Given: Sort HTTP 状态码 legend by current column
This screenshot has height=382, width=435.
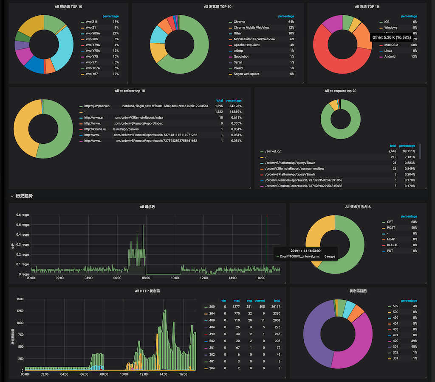Looking at the screenshot, I should [x=260, y=301].
